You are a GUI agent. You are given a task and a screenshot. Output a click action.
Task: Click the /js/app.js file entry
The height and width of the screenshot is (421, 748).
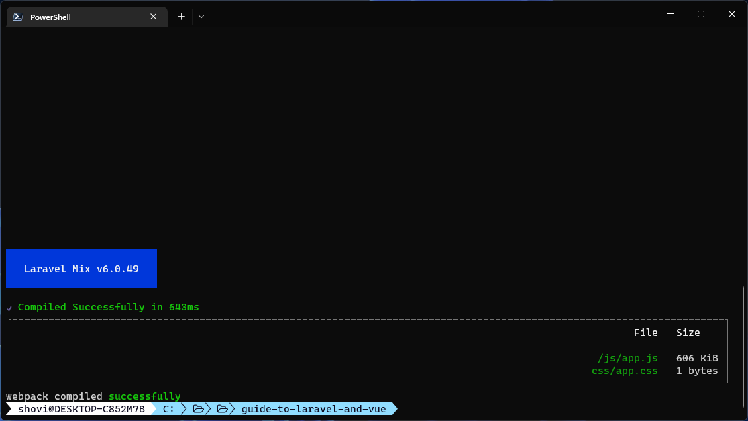[628, 358]
